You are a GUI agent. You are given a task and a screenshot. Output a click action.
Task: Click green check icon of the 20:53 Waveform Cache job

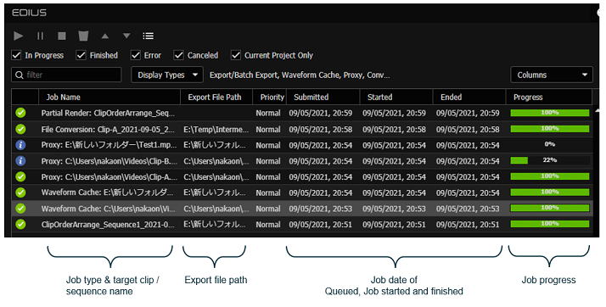tap(20, 208)
